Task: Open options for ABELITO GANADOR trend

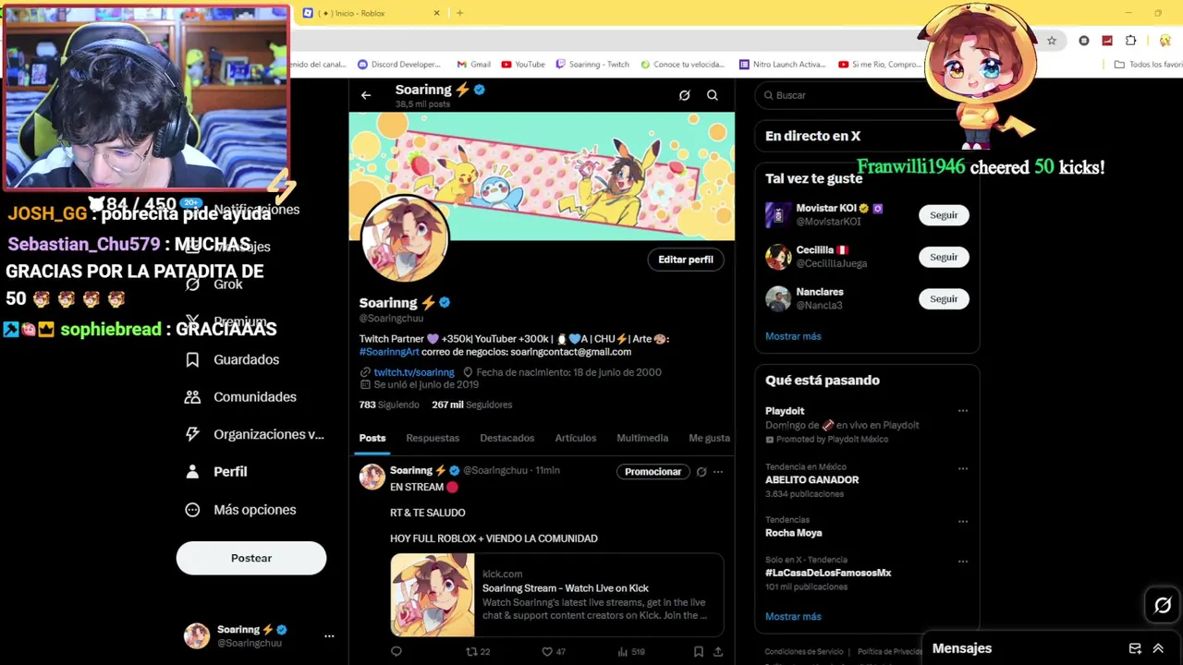Action: (x=963, y=468)
